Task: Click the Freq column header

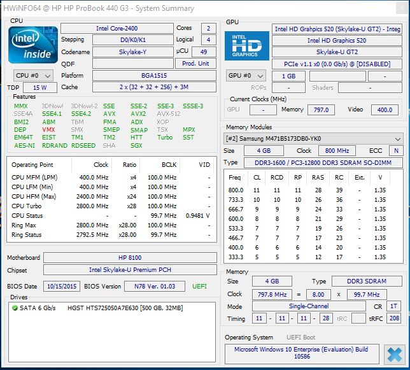Action: coord(234,178)
